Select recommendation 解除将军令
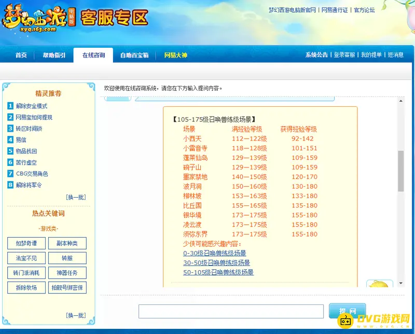The image size is (415, 334). tap(29, 185)
